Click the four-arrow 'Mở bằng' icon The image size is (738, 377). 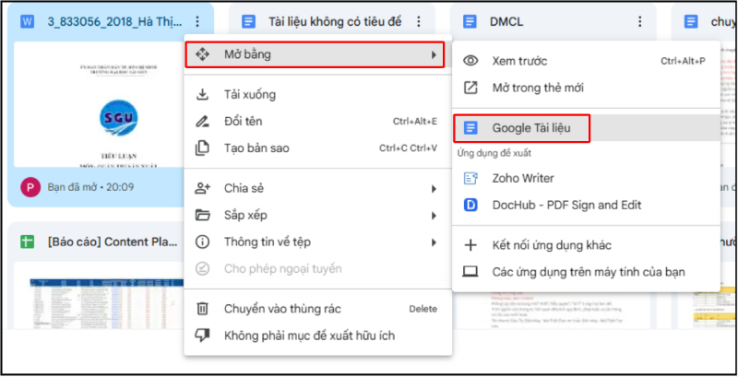tap(202, 55)
